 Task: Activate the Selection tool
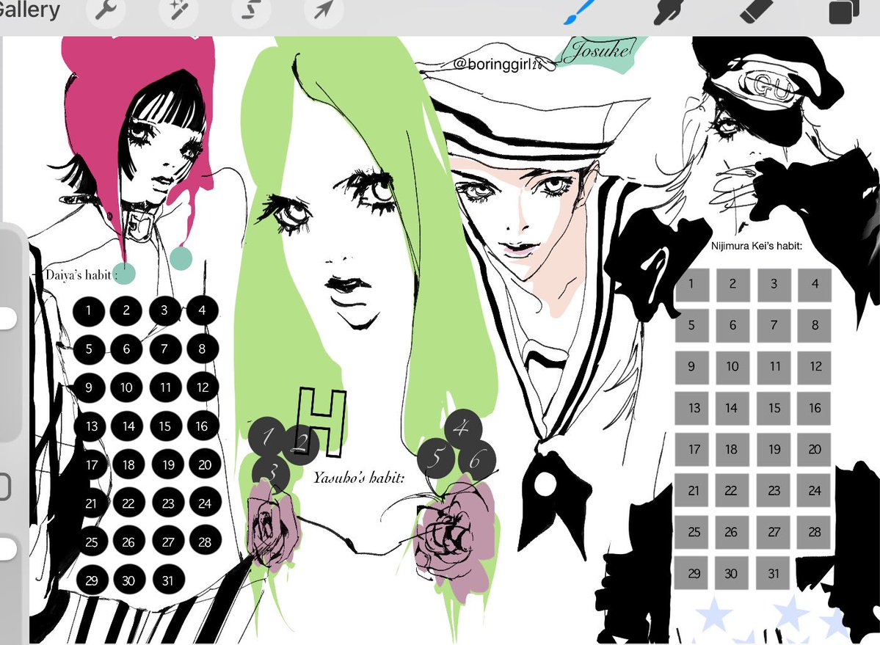click(251, 10)
